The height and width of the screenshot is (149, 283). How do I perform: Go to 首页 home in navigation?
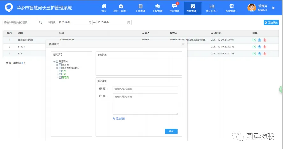(104, 8)
